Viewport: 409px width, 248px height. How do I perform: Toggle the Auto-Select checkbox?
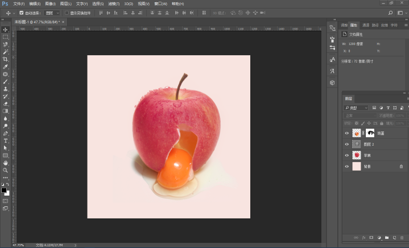pos(22,13)
